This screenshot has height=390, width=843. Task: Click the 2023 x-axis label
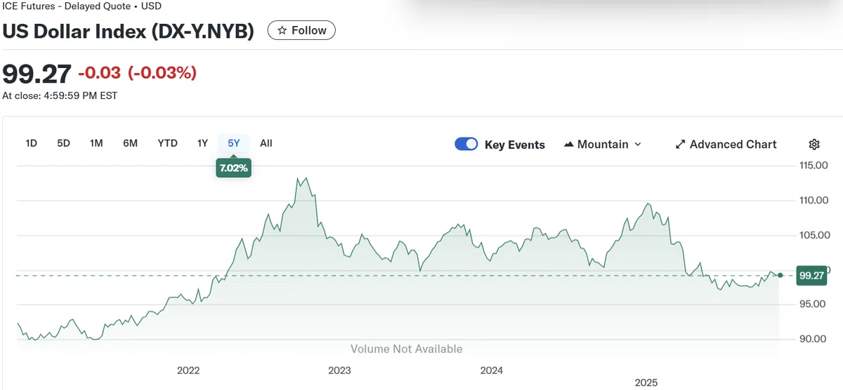339,370
